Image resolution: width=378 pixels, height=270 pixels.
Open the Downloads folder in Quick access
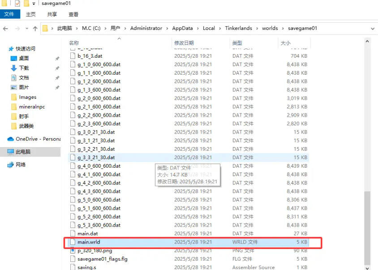[24, 68]
